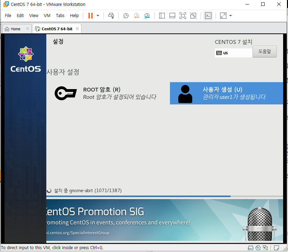Open the Help menu
This screenshot has height=252, width=288.
75,16
